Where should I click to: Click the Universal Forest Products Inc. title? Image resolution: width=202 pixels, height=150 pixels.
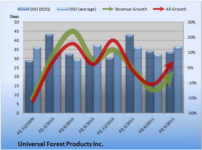tap(60, 144)
